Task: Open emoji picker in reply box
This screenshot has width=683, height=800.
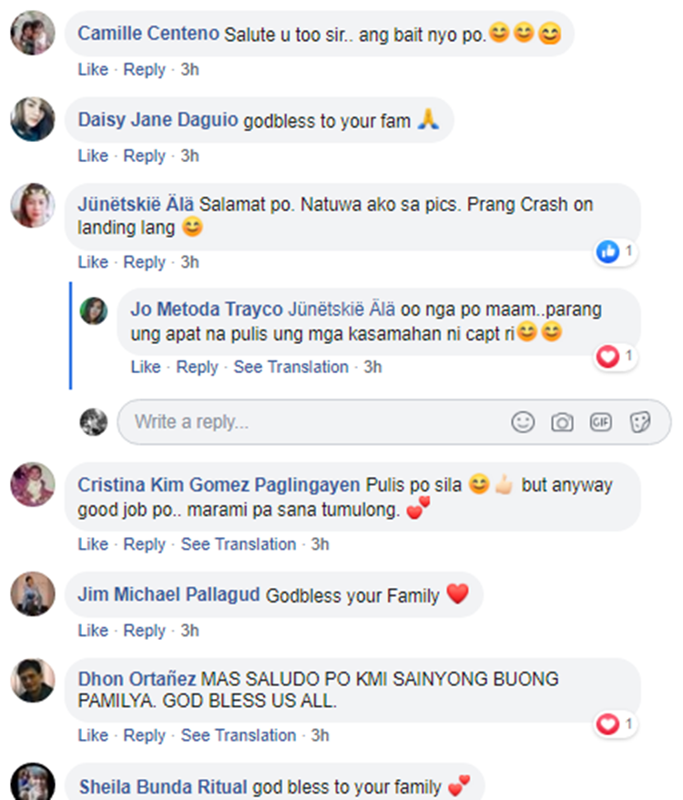Action: point(523,422)
